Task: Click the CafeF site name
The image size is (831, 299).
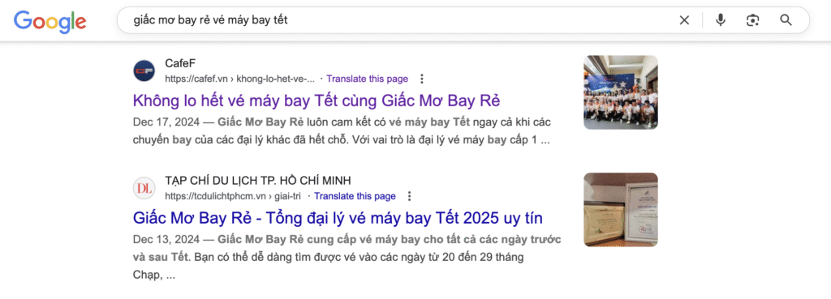Action: click(x=181, y=63)
